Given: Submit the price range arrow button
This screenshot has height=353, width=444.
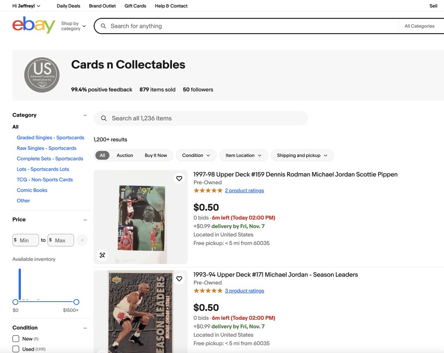Looking at the screenshot, I should (82, 240).
